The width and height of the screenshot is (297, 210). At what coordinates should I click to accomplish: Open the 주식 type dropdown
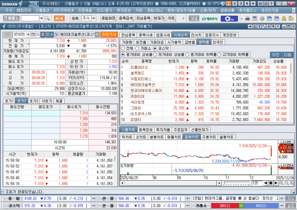click(94, 18)
